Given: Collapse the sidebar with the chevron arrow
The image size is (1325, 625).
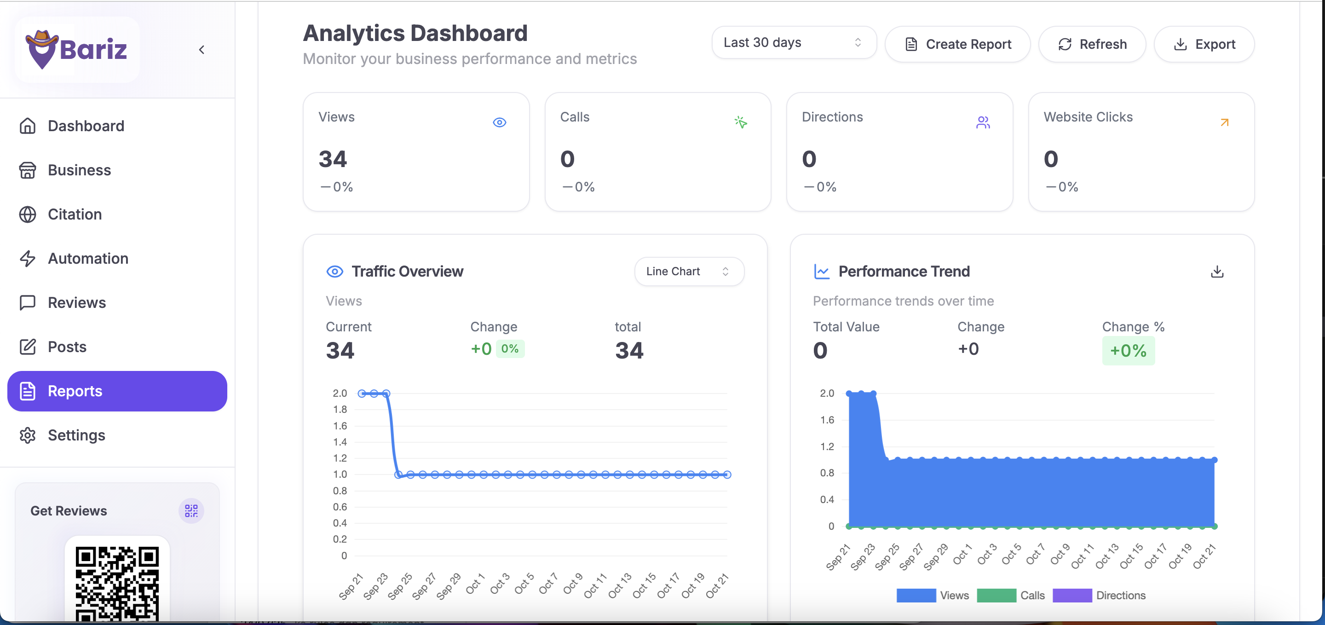Looking at the screenshot, I should 202,50.
